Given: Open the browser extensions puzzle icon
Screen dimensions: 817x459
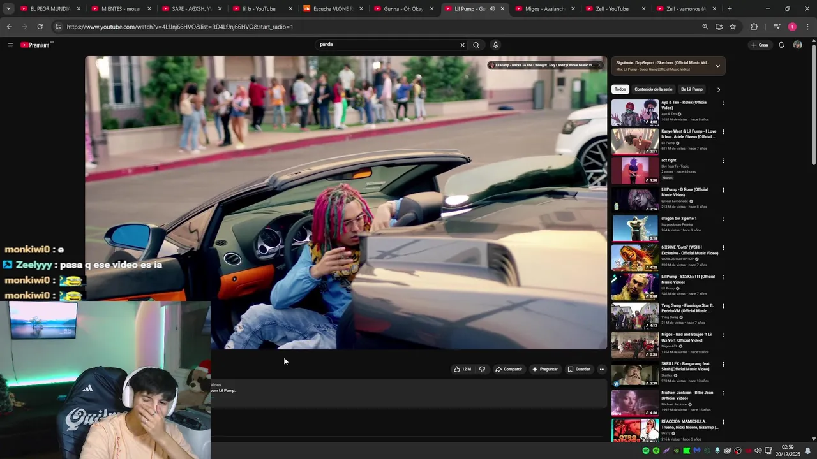Looking at the screenshot, I should click(754, 27).
